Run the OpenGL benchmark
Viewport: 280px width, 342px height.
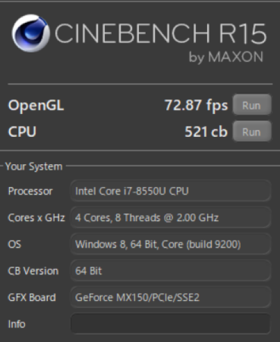pyautogui.click(x=252, y=105)
